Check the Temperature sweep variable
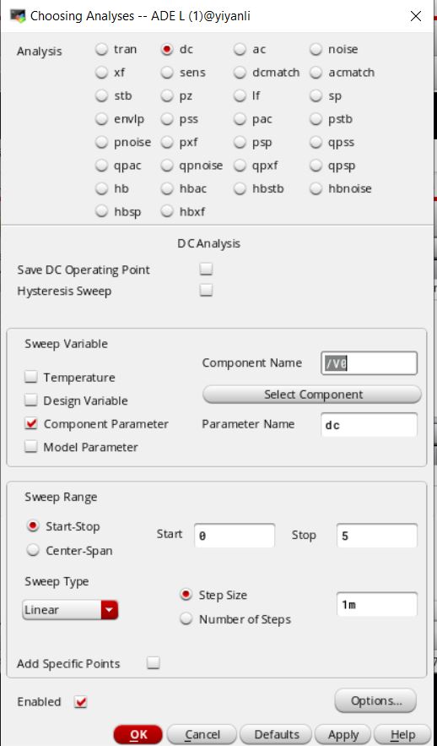437x746 pixels. (31, 378)
